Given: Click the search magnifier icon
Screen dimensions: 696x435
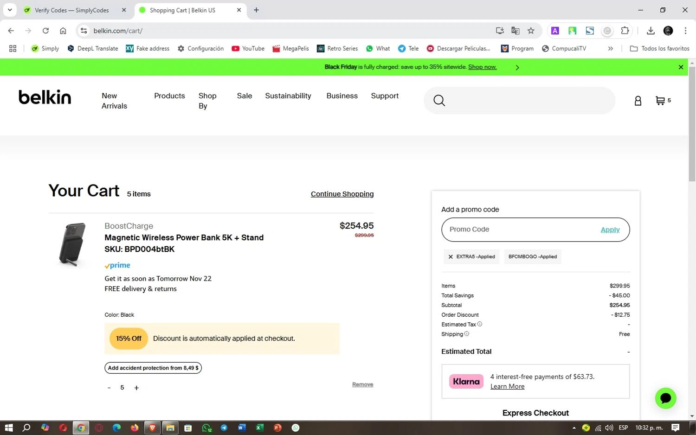Looking at the screenshot, I should coord(439,101).
